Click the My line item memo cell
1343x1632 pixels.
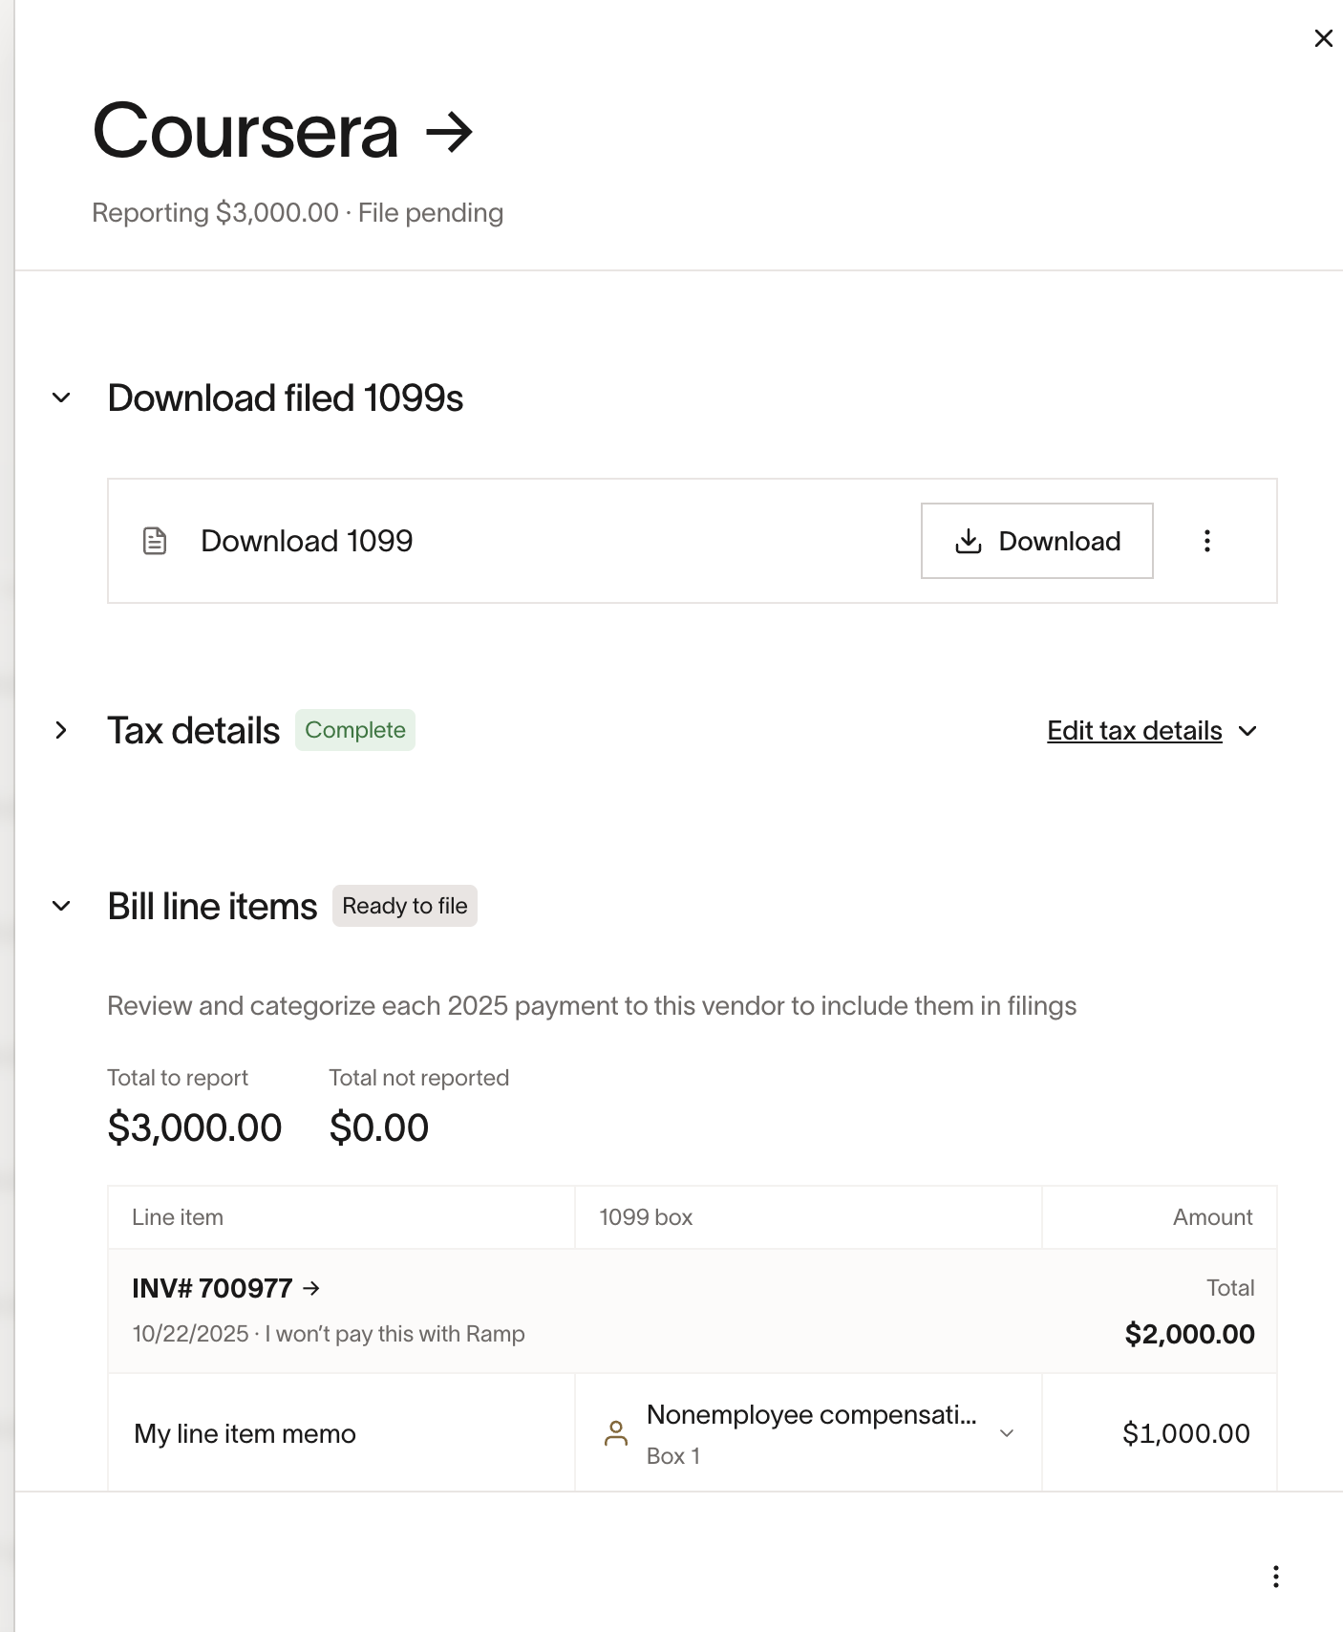coord(341,1433)
